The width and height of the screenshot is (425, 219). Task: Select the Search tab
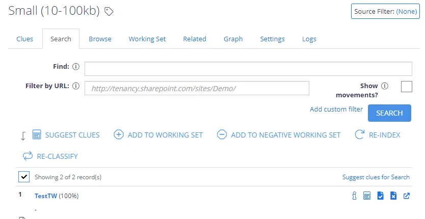(x=61, y=39)
